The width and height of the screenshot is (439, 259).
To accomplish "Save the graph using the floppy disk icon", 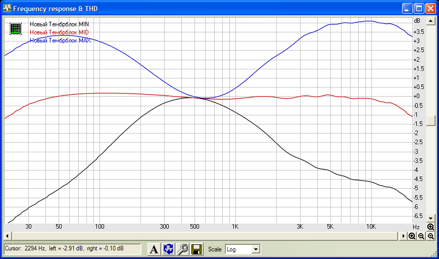I will pyautogui.click(x=197, y=249).
